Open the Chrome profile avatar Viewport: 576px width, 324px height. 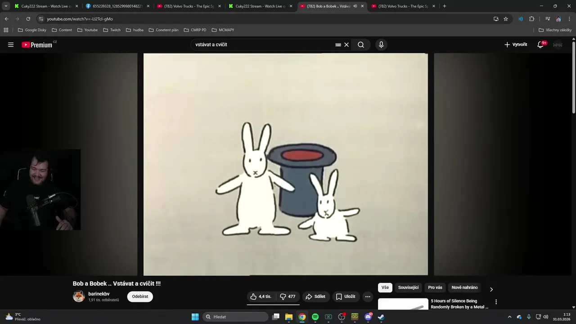tap(558, 19)
